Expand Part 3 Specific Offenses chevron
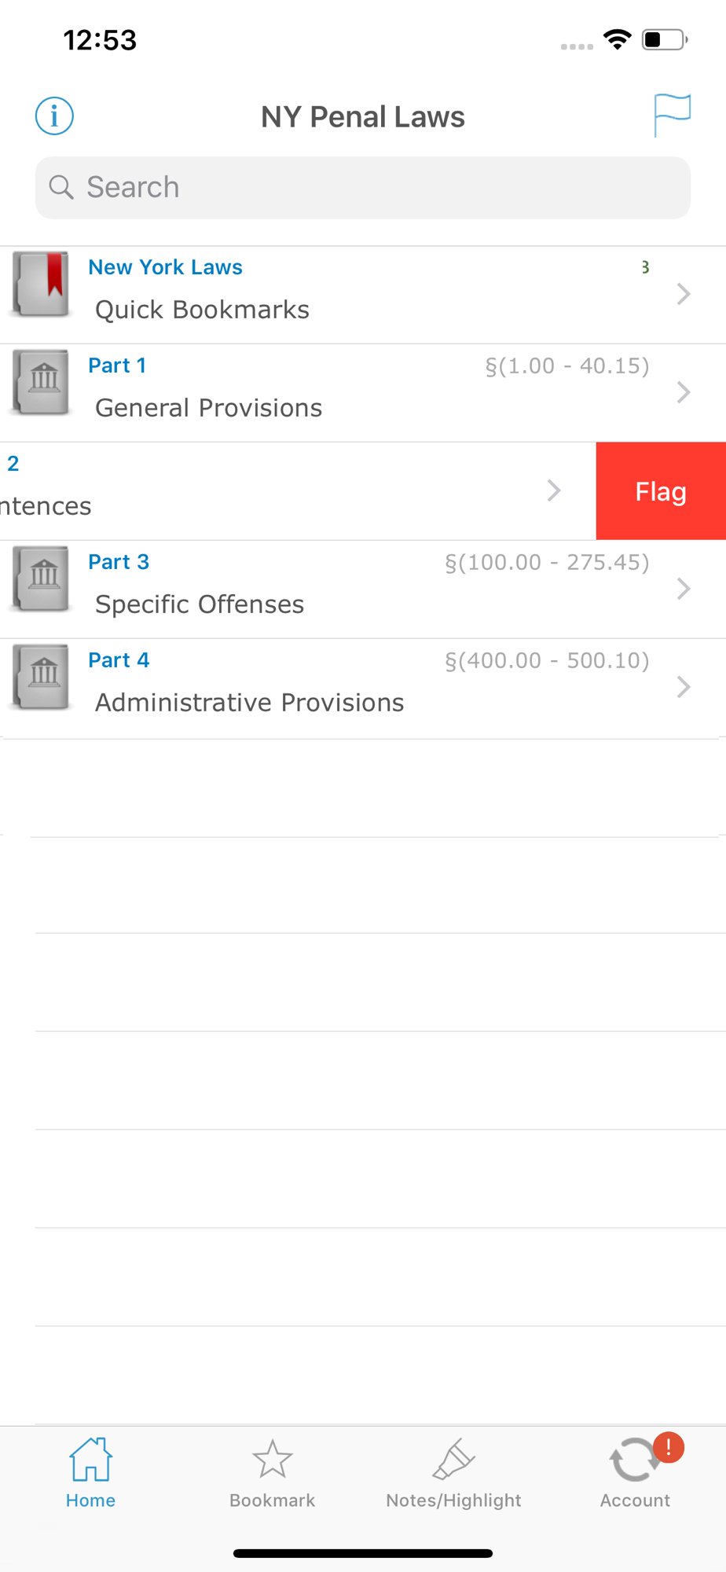This screenshot has width=726, height=1572. 684,589
